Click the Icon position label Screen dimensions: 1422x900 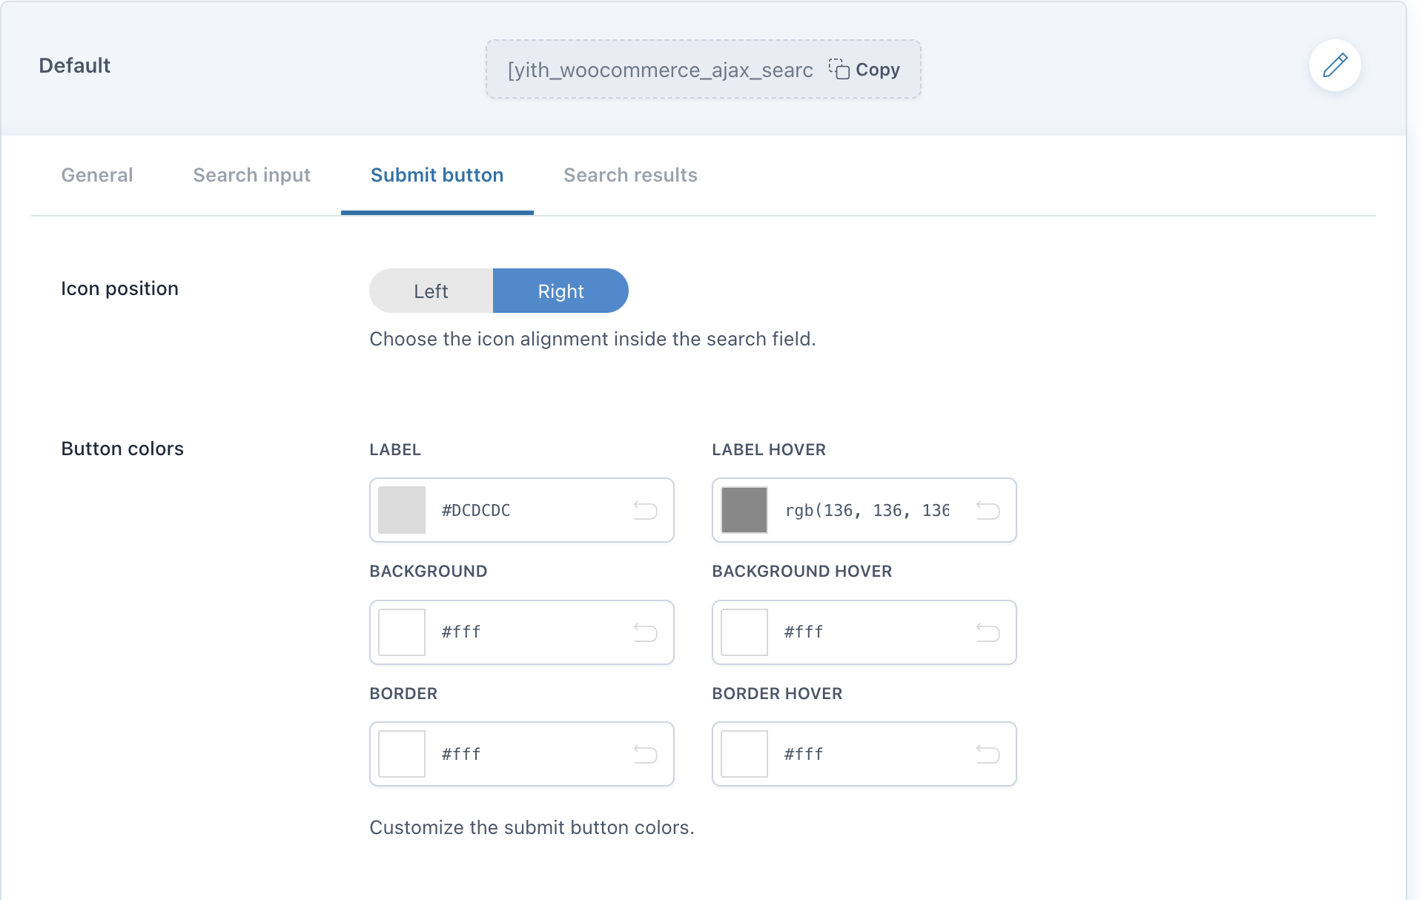(x=119, y=288)
